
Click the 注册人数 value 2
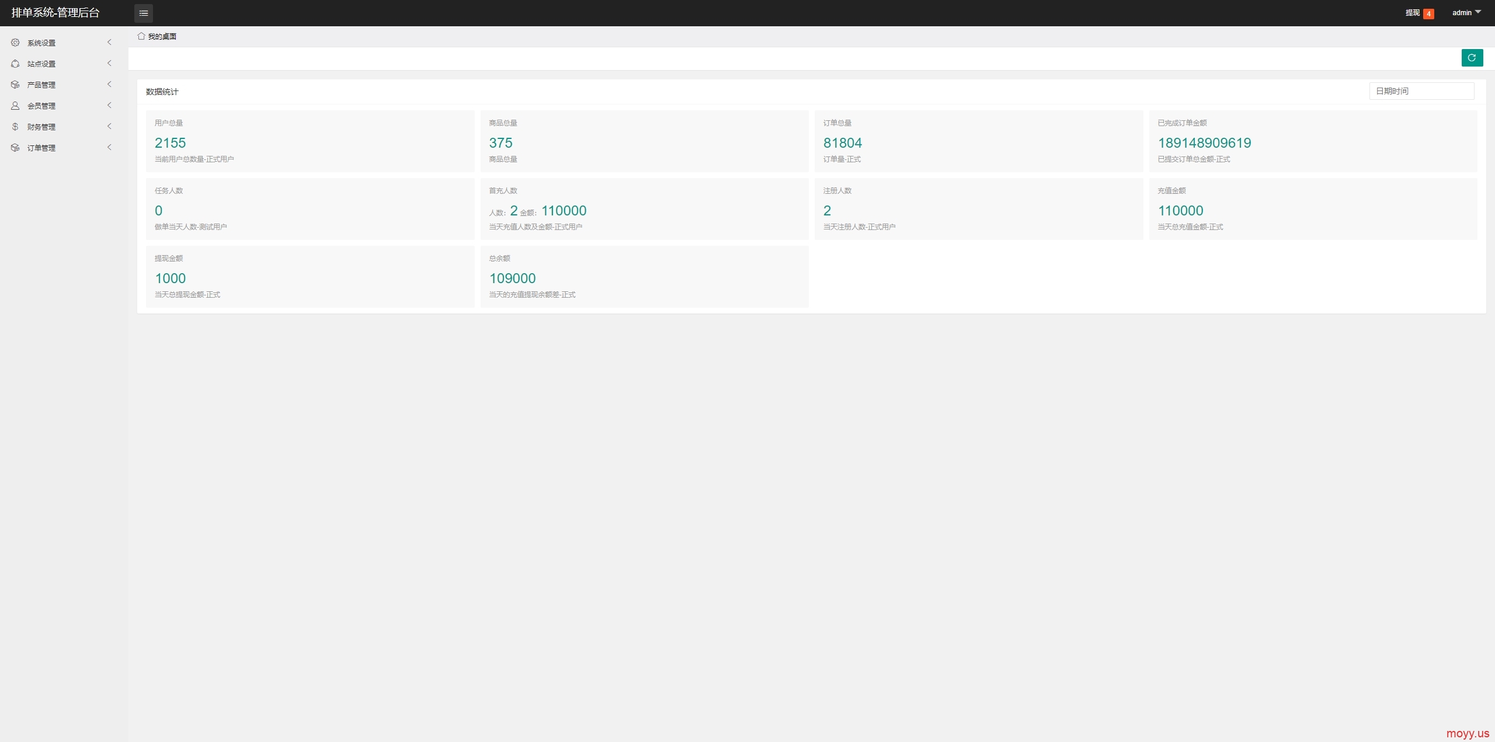coord(827,211)
